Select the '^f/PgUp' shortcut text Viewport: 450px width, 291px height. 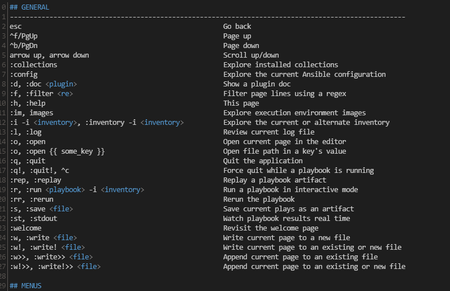click(x=24, y=36)
